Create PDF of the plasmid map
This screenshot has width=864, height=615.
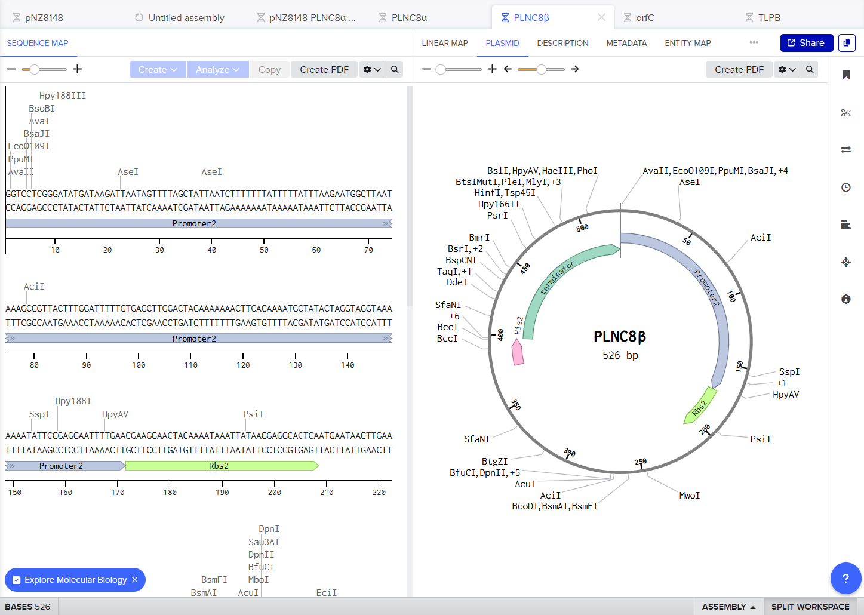coord(739,69)
